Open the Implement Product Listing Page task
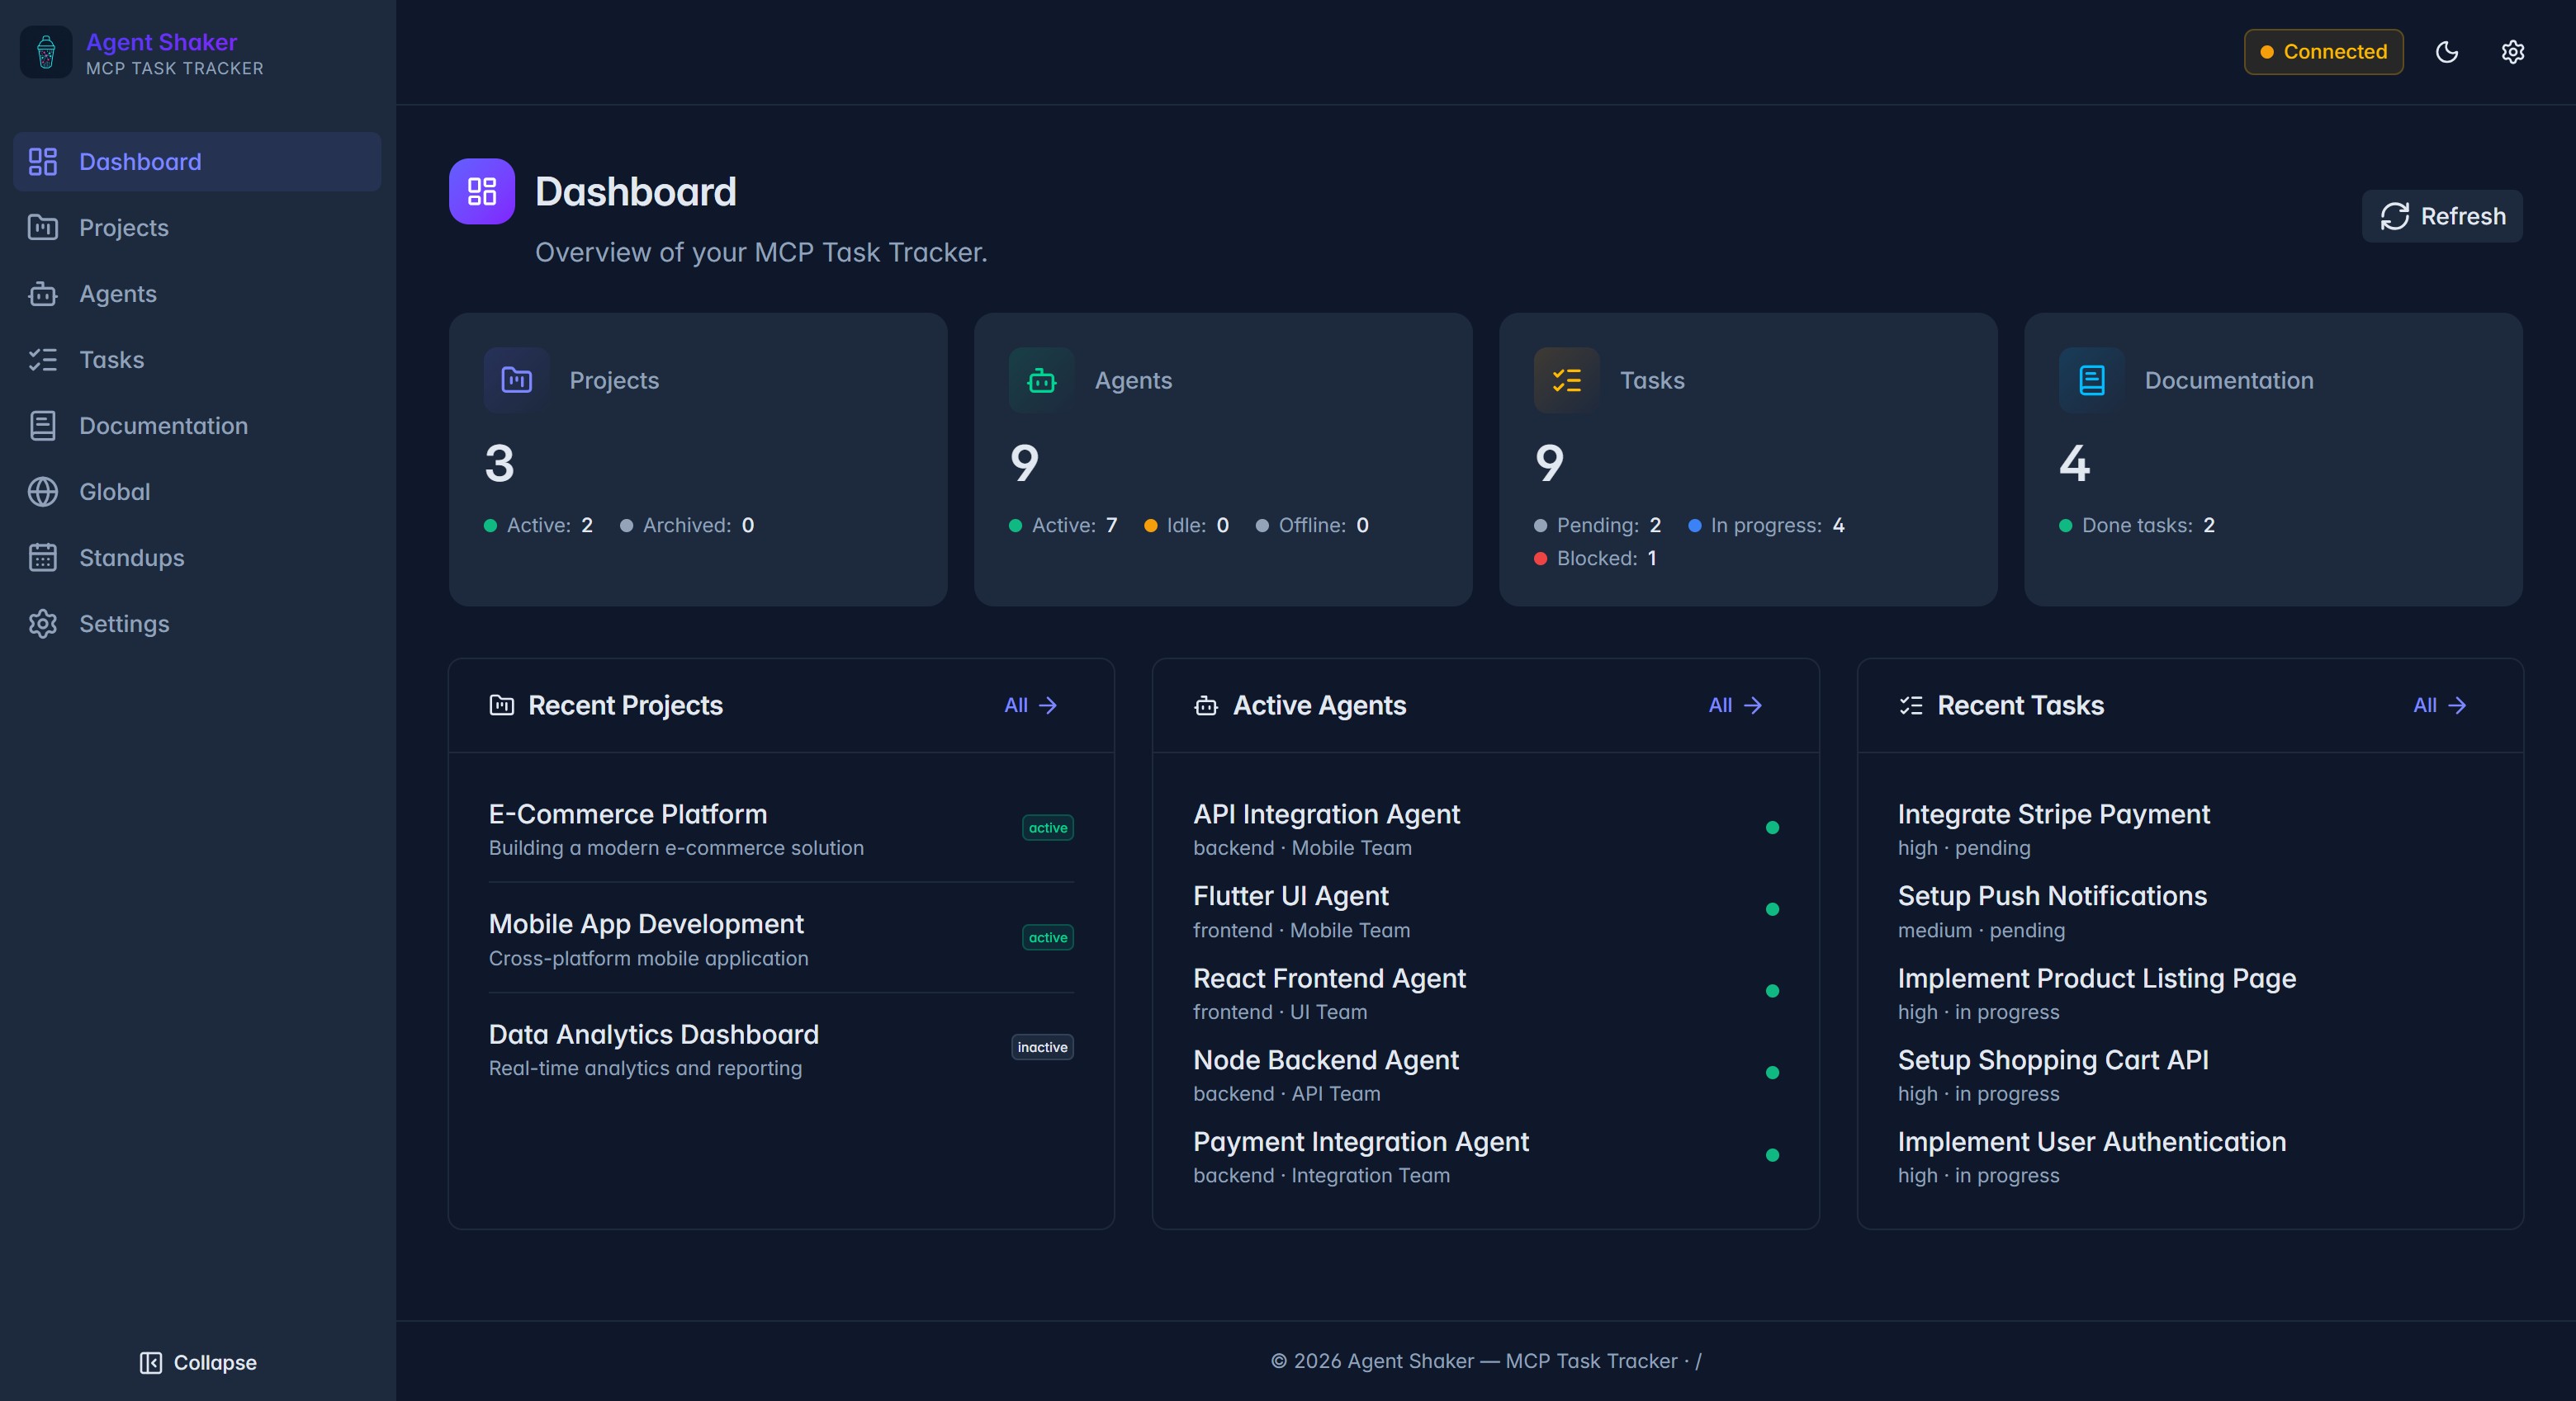Image resolution: width=2576 pixels, height=1401 pixels. [2190, 993]
